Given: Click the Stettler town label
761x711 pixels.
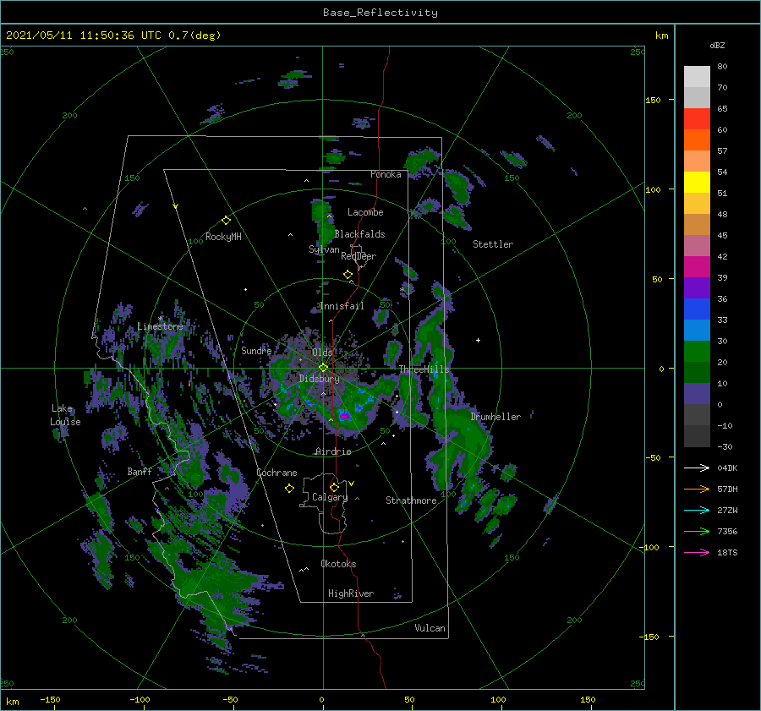Looking at the screenshot, I should coord(493,244).
